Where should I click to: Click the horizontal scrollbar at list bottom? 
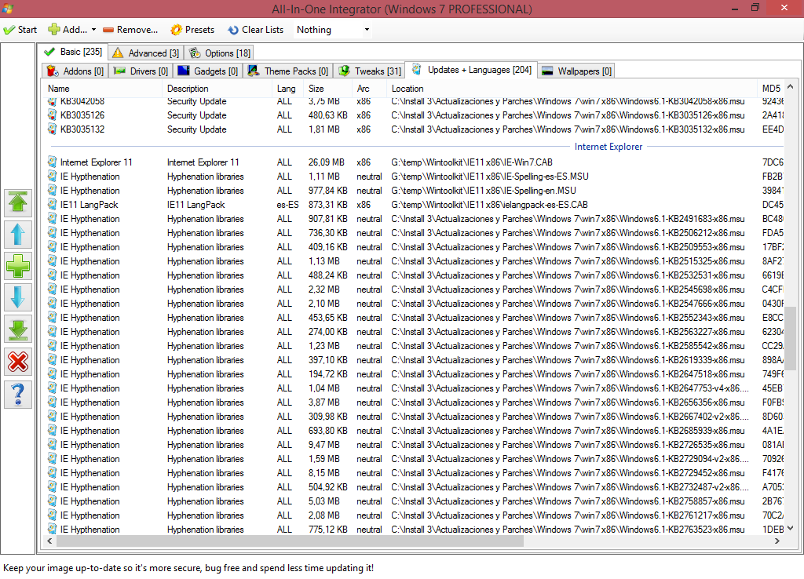[x=290, y=541]
